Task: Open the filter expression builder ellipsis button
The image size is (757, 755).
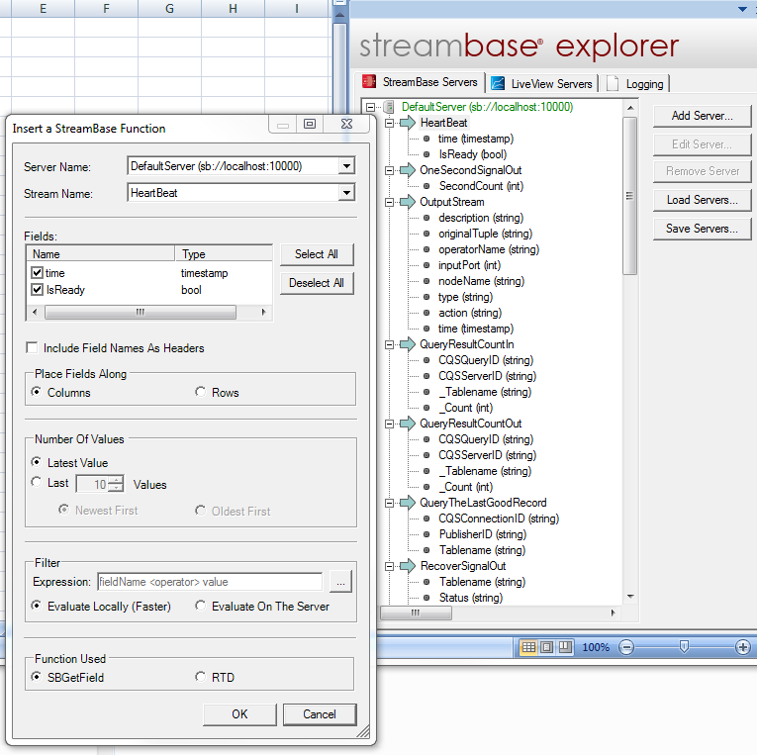Action: pyautogui.click(x=340, y=582)
